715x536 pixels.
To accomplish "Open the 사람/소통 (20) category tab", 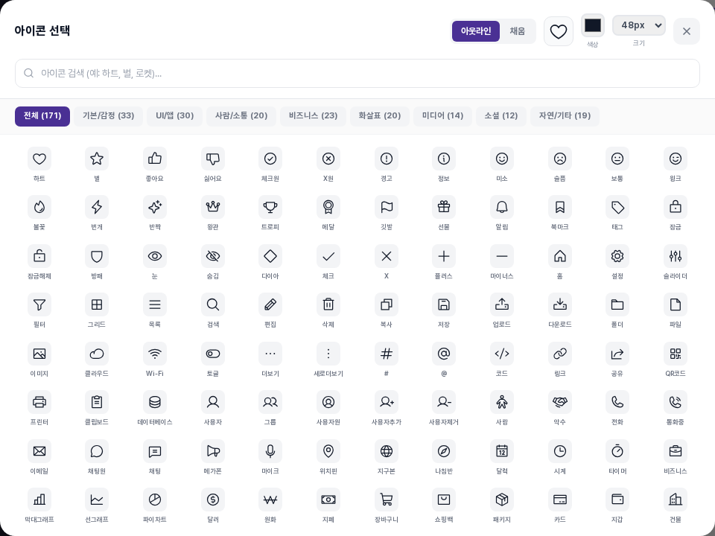I will 241,116.
